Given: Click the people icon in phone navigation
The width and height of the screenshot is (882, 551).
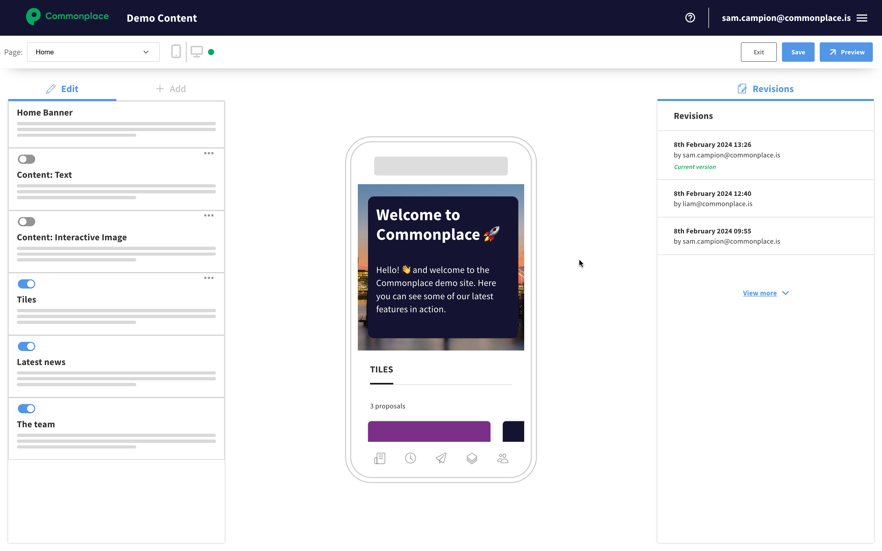Looking at the screenshot, I should (x=503, y=458).
